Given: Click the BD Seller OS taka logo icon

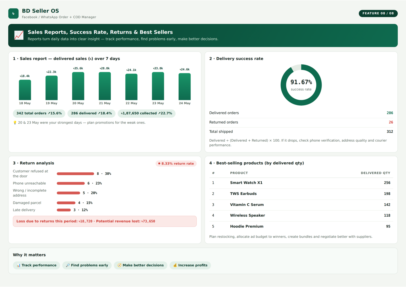Looking at the screenshot, I should click(x=13, y=13).
